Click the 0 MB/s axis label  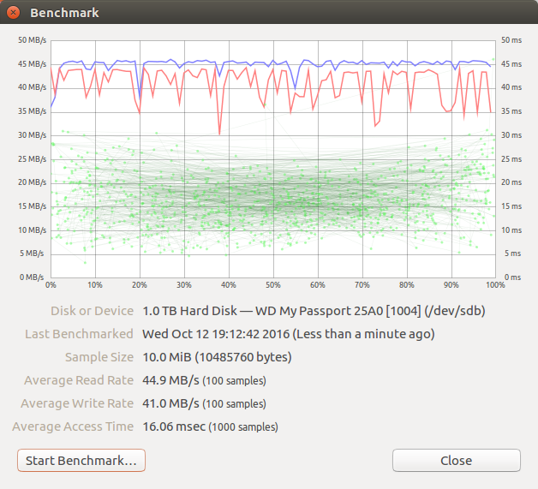(x=32, y=277)
